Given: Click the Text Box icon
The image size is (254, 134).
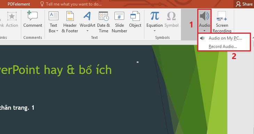Looking at the screenshot, I should pos(54,16).
